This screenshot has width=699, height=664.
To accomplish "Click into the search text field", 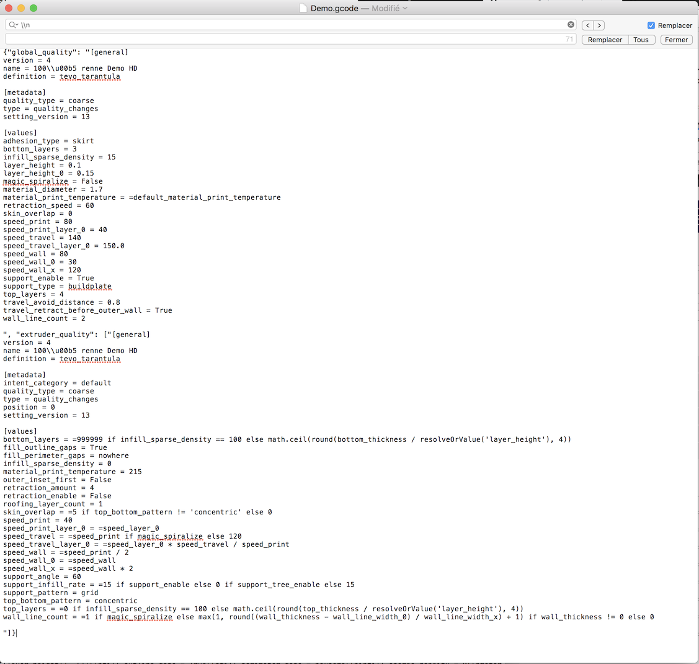I will (x=292, y=25).
